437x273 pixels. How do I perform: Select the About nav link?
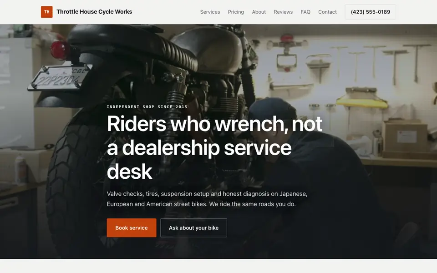coord(259,12)
